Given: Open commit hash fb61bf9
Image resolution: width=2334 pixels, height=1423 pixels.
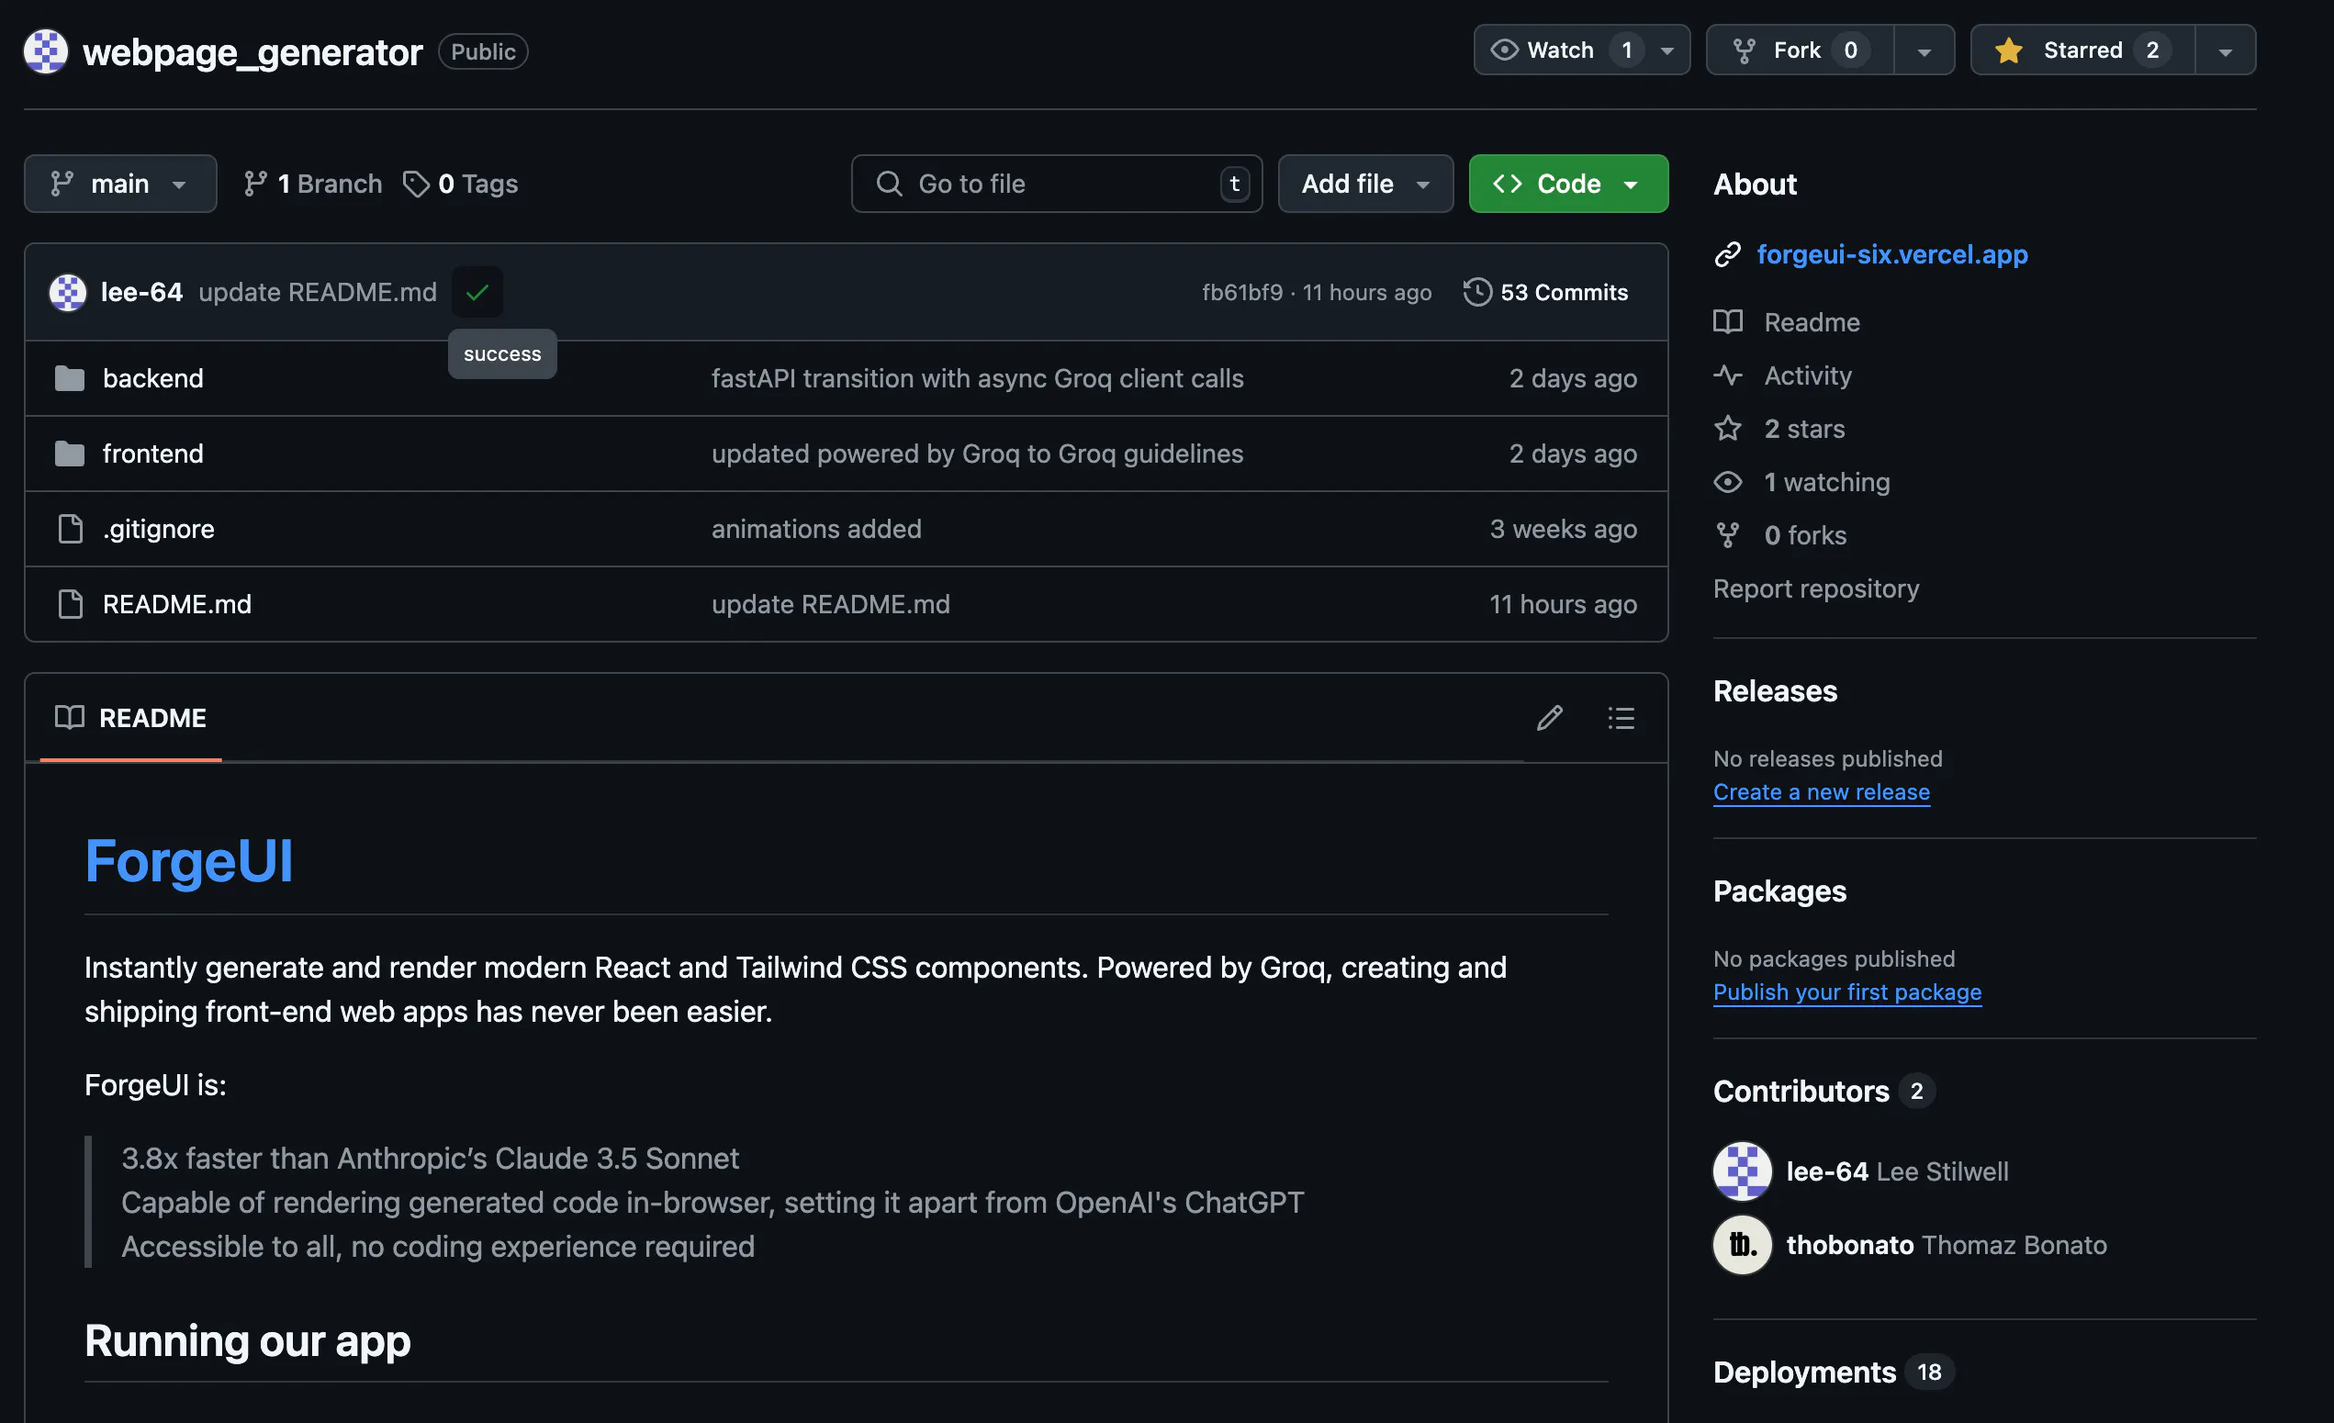Looking at the screenshot, I should tap(1242, 292).
